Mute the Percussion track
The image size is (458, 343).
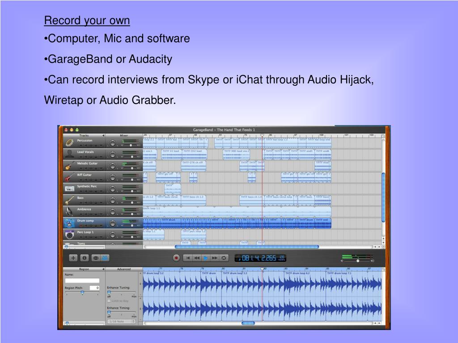(x=86, y=145)
